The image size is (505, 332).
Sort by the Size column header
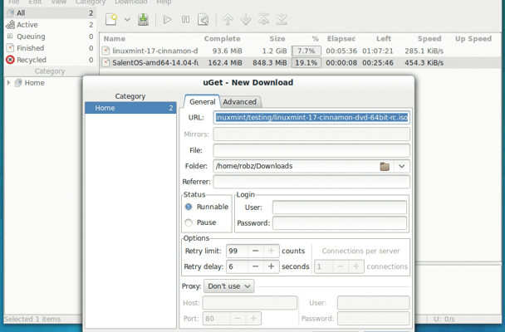pyautogui.click(x=277, y=39)
